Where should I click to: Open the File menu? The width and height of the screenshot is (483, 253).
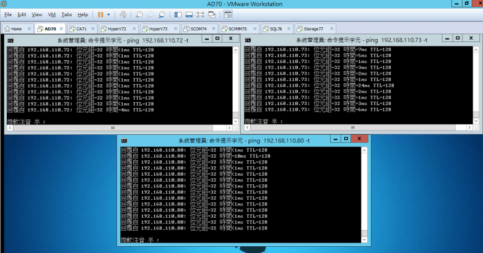tap(8, 14)
